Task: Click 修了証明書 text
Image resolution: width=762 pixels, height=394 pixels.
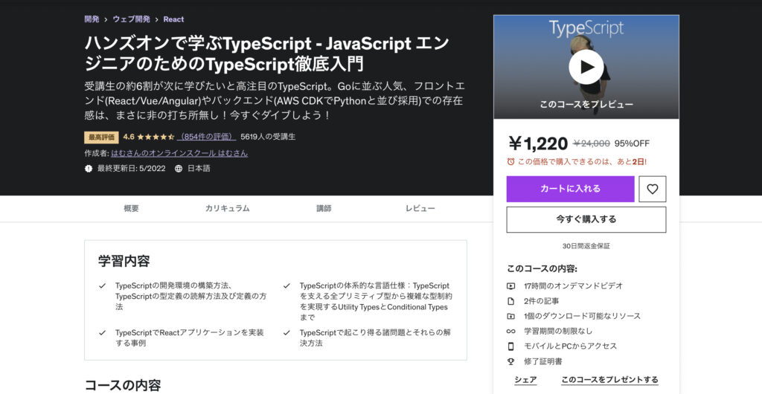Action: [543, 361]
